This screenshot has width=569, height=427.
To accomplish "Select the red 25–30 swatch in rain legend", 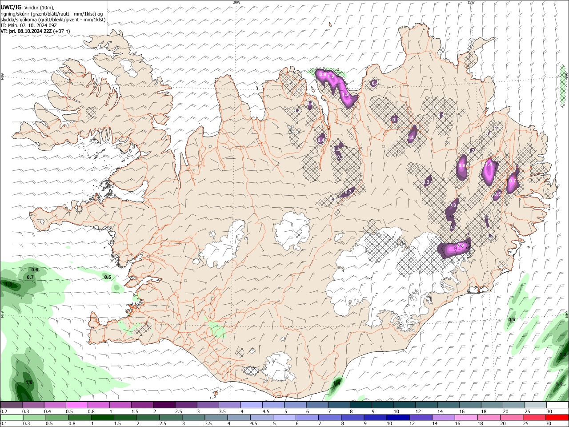I will coord(534,417).
